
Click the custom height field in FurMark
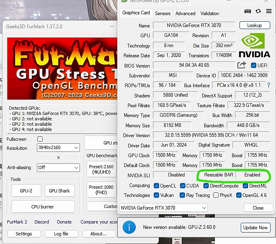coord(71,157)
